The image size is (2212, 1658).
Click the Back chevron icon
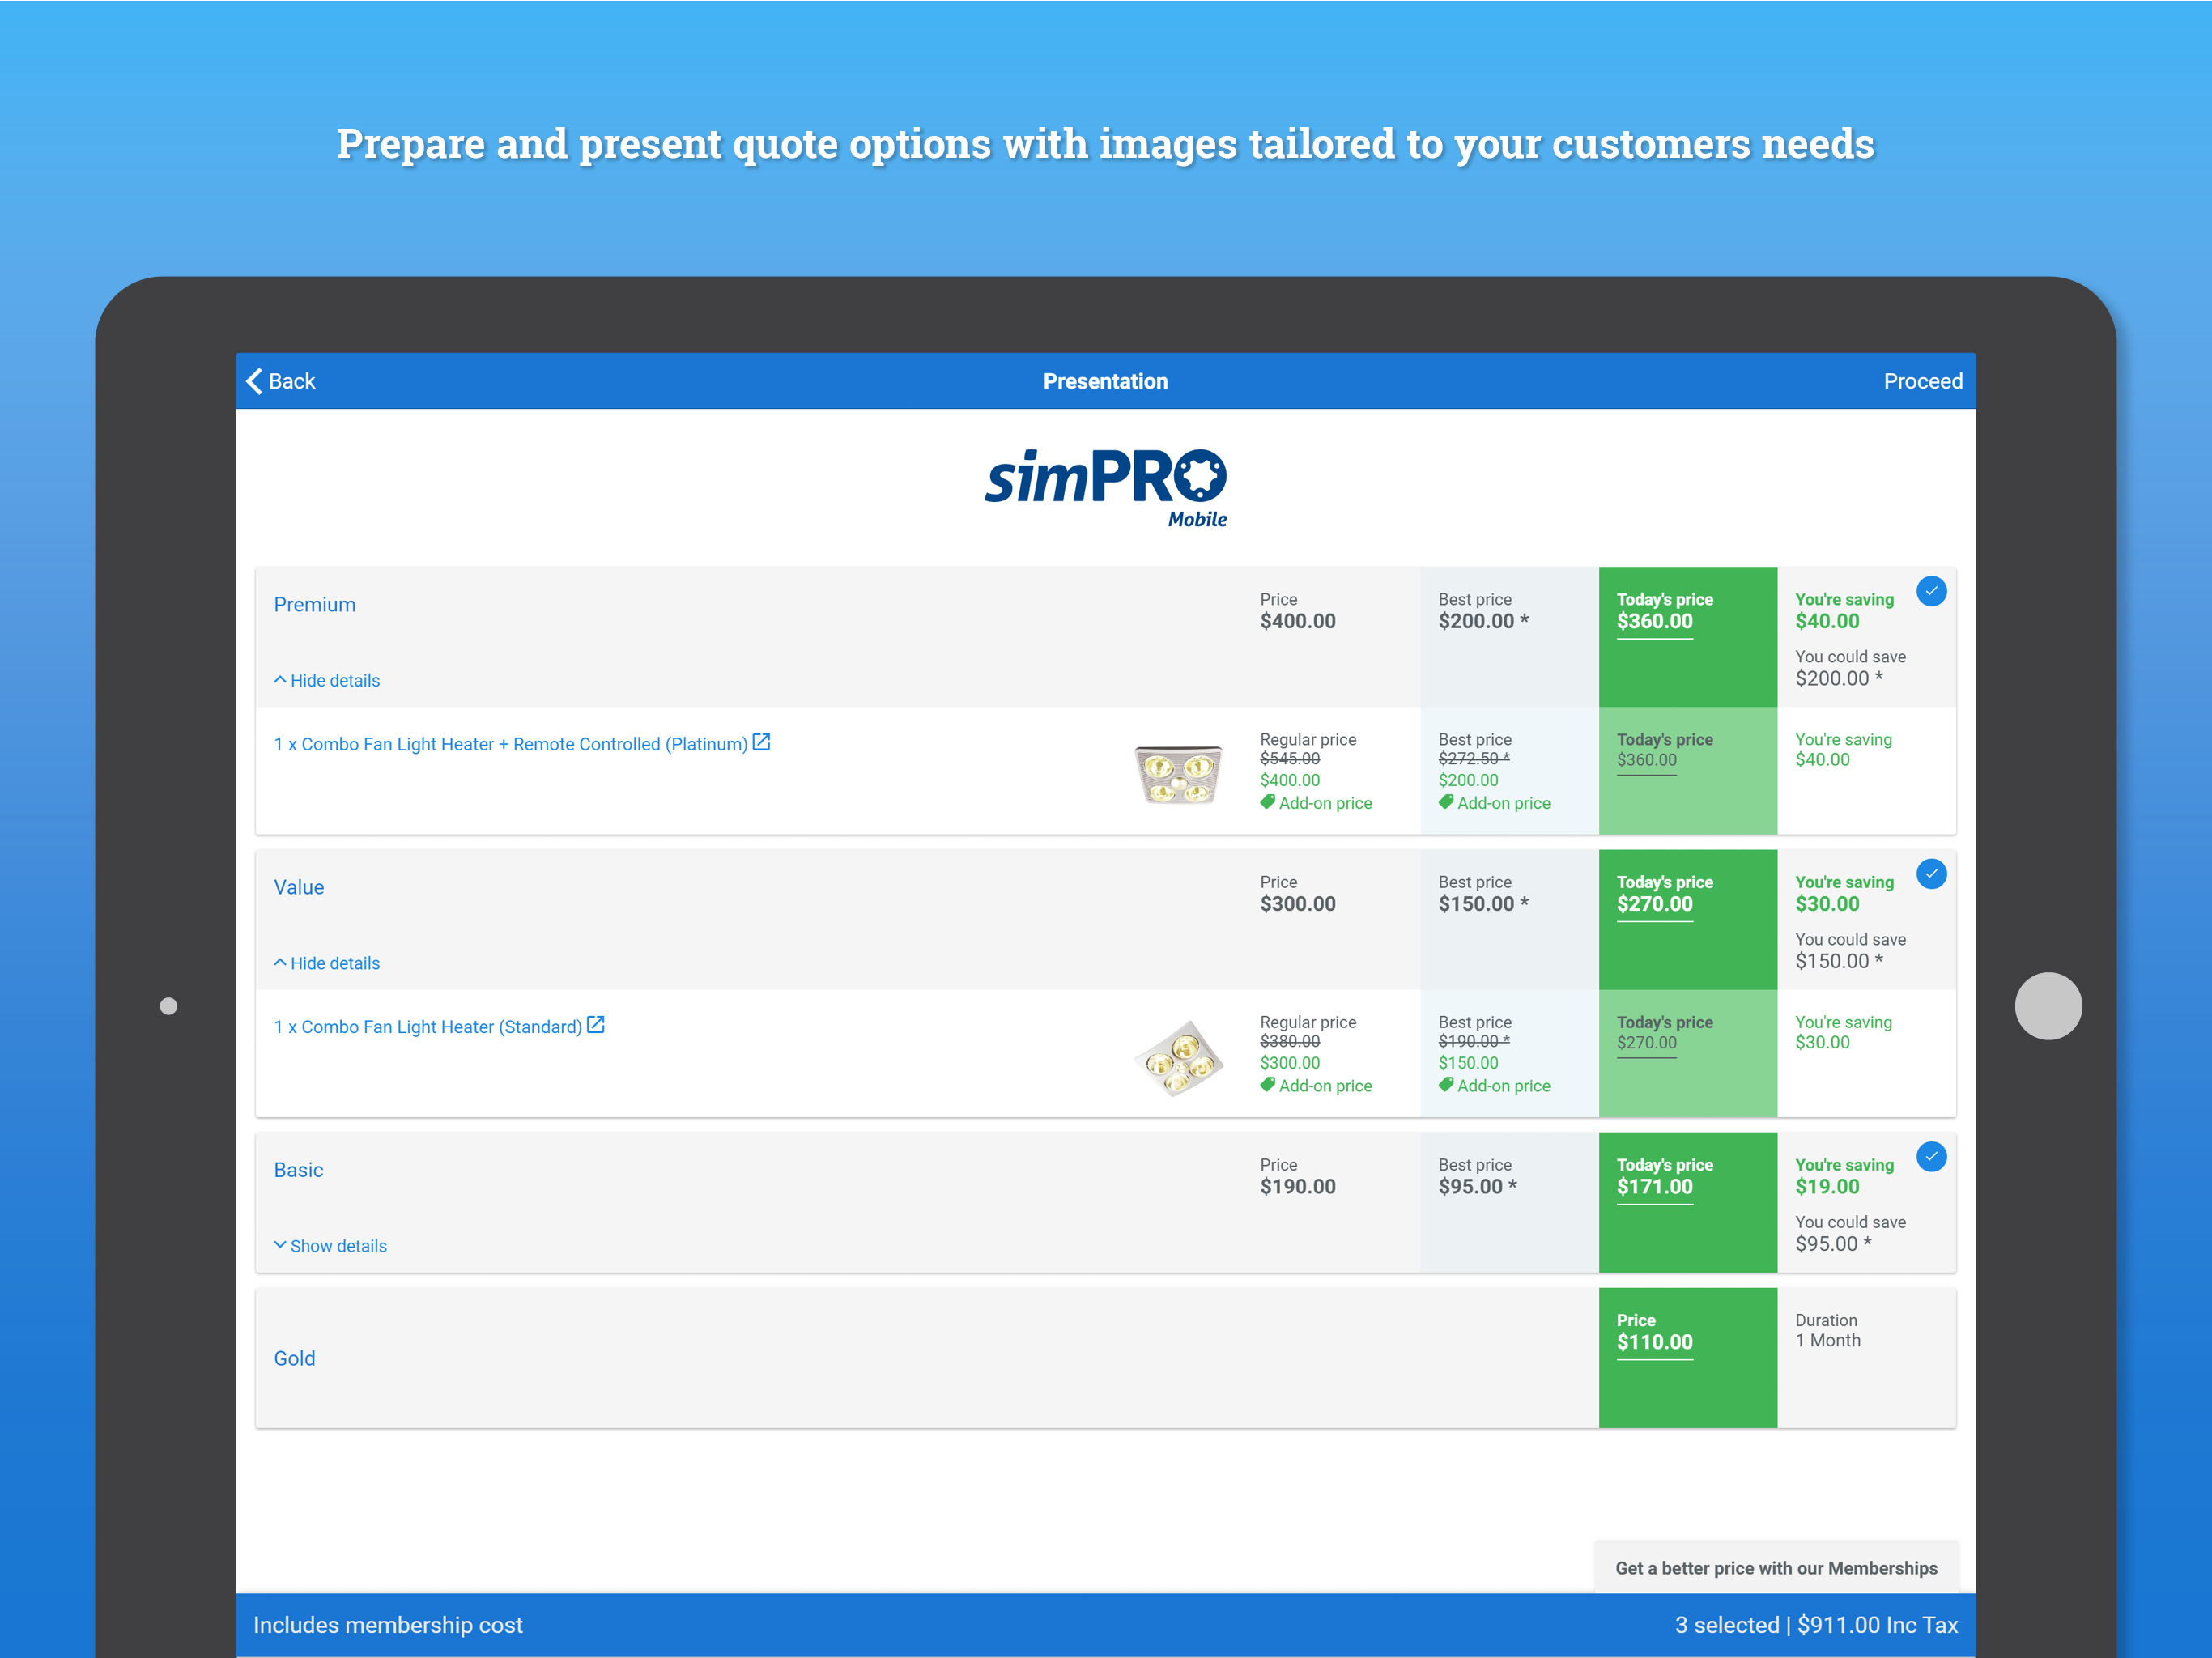tap(254, 381)
